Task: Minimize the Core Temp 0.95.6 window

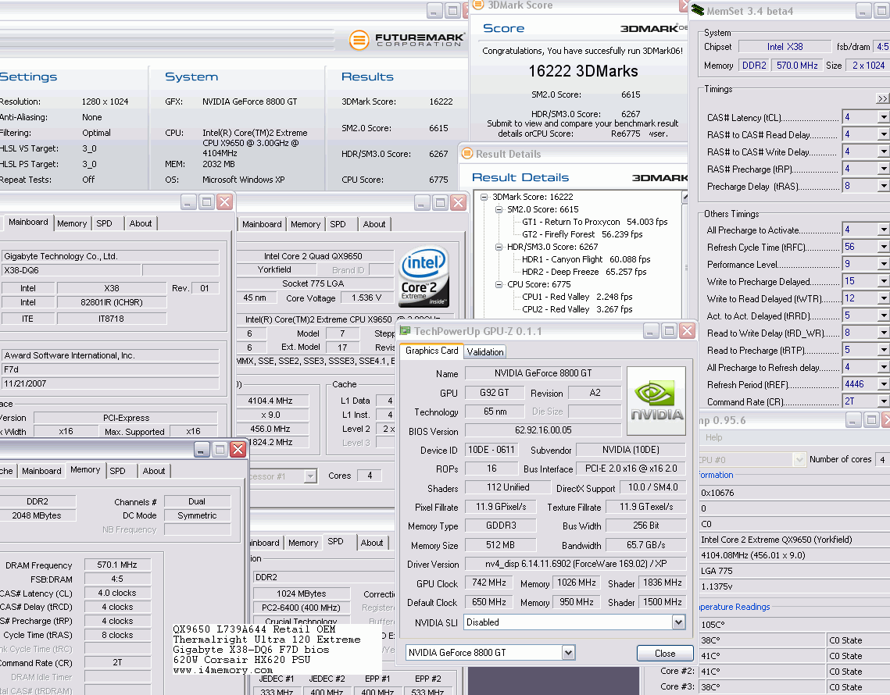Action: (854, 420)
